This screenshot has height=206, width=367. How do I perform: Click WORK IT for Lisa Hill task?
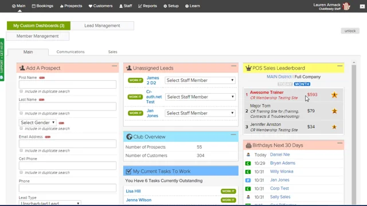click(228, 191)
